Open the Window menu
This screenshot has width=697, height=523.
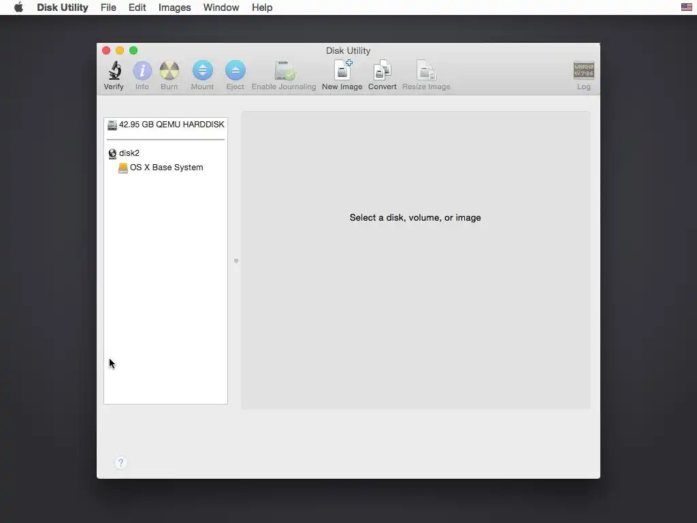click(221, 7)
